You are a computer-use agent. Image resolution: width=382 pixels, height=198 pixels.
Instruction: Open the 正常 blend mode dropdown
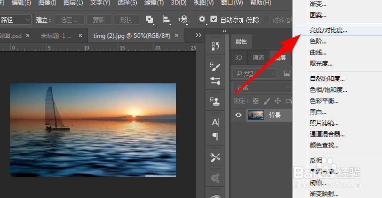click(x=262, y=87)
